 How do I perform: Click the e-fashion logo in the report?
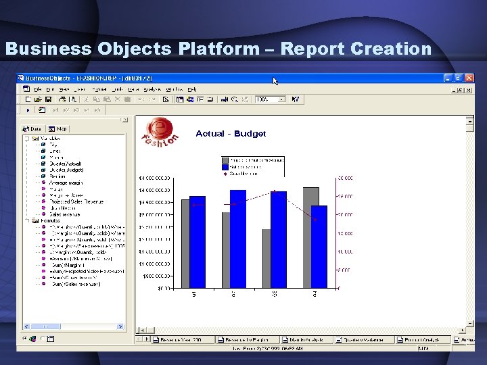coord(160,132)
